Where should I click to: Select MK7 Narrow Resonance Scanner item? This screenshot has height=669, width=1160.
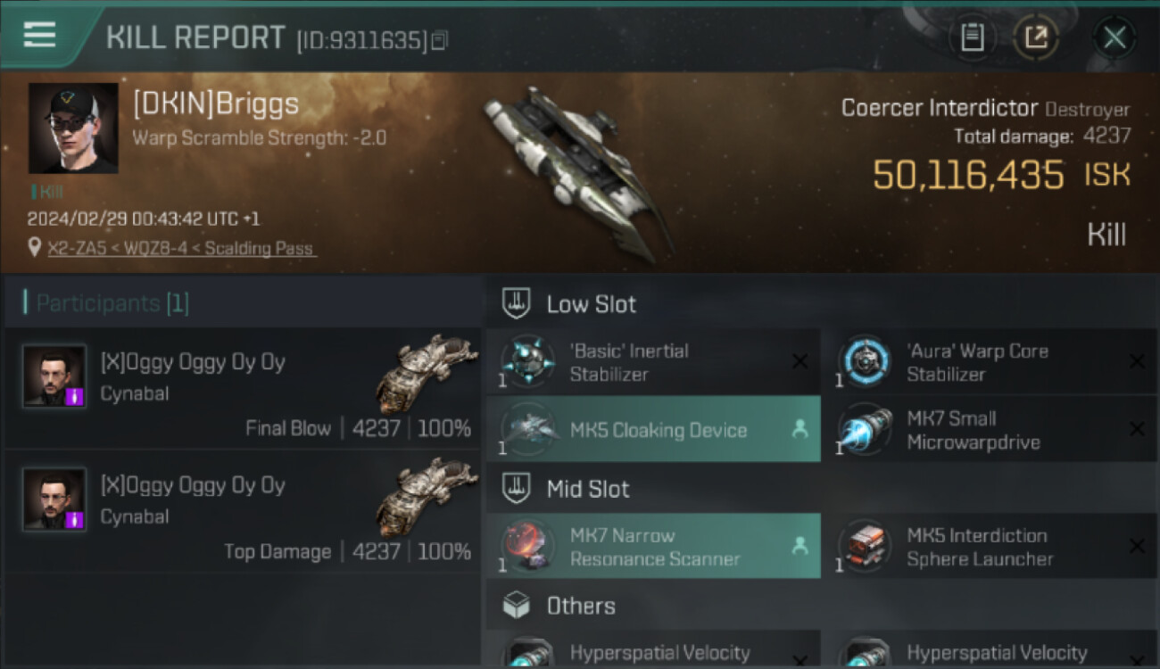pyautogui.click(x=653, y=547)
